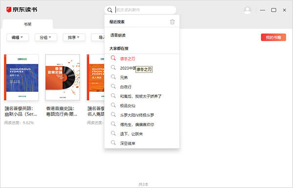Focus the search input field

click(x=145, y=10)
